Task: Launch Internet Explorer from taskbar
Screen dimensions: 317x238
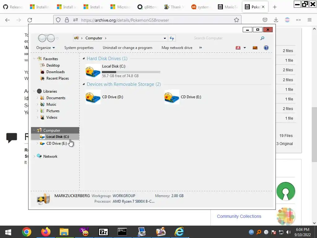Action: coord(179,232)
